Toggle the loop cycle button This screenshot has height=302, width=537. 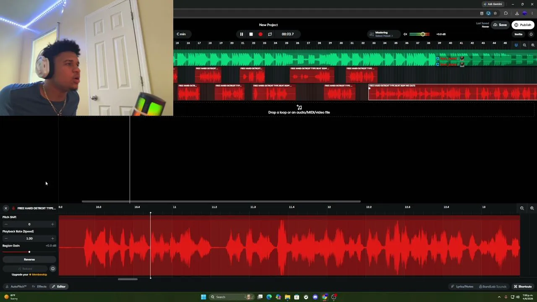[x=270, y=34]
